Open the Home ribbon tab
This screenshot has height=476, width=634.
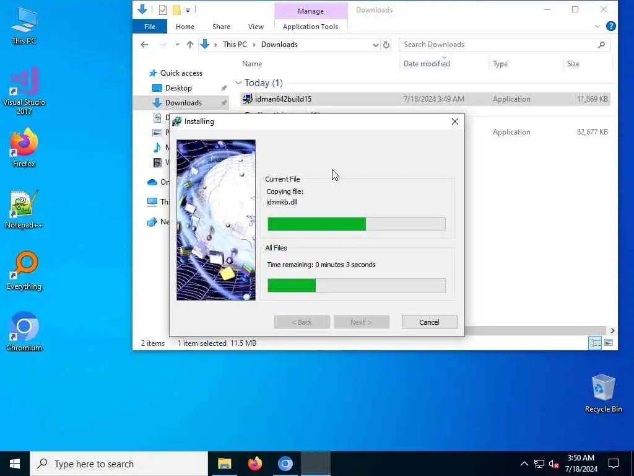pyautogui.click(x=185, y=27)
